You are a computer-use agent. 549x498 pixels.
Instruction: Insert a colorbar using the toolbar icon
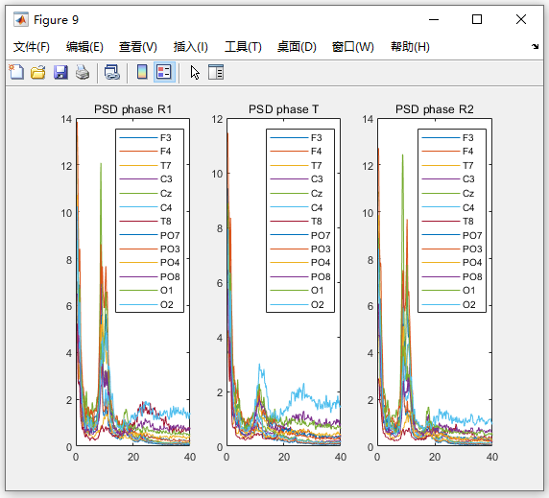[x=142, y=72]
